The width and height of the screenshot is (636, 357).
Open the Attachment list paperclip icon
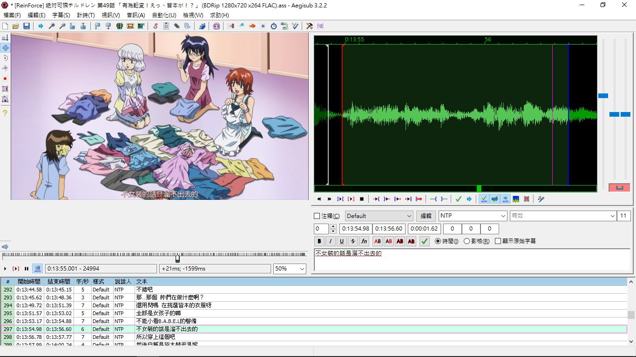click(x=177, y=26)
